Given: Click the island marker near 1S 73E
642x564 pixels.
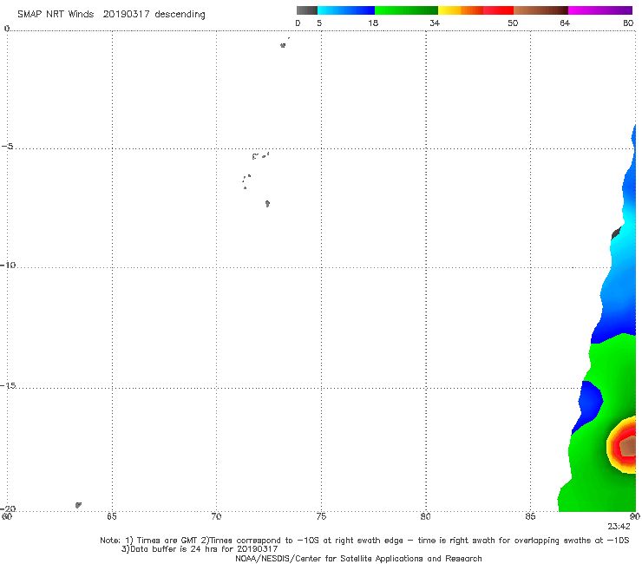Looking at the screenshot, I should point(283,45).
